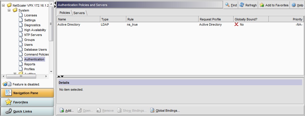
Task: Sort by the Rule column header
Action: (x=162, y=19)
